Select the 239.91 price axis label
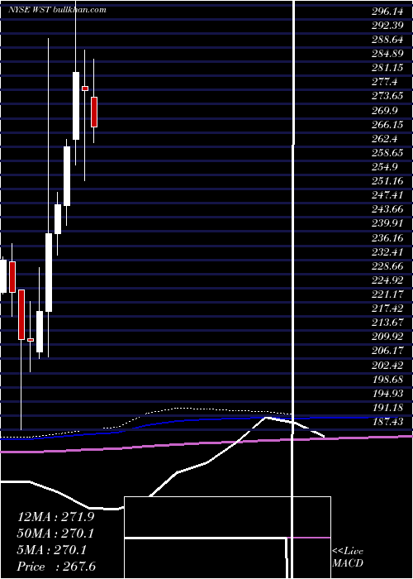The height and width of the screenshot is (579, 413). pos(387,223)
